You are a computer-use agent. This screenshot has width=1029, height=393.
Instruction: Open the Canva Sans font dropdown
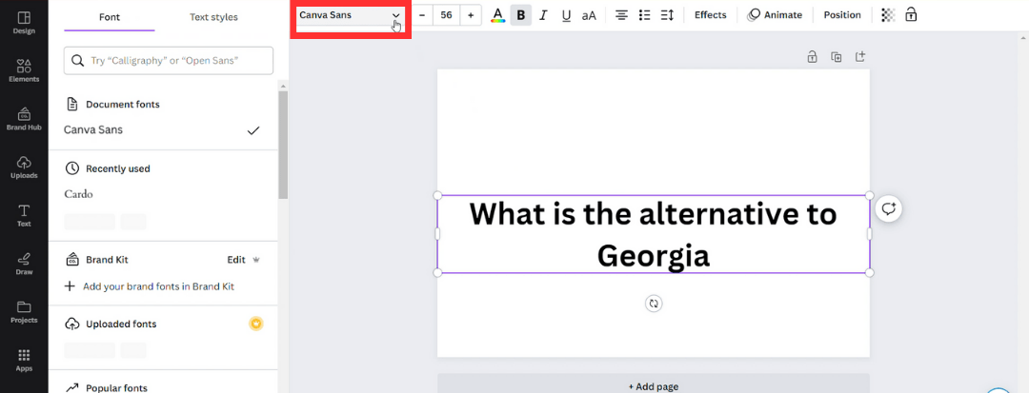pyautogui.click(x=349, y=15)
